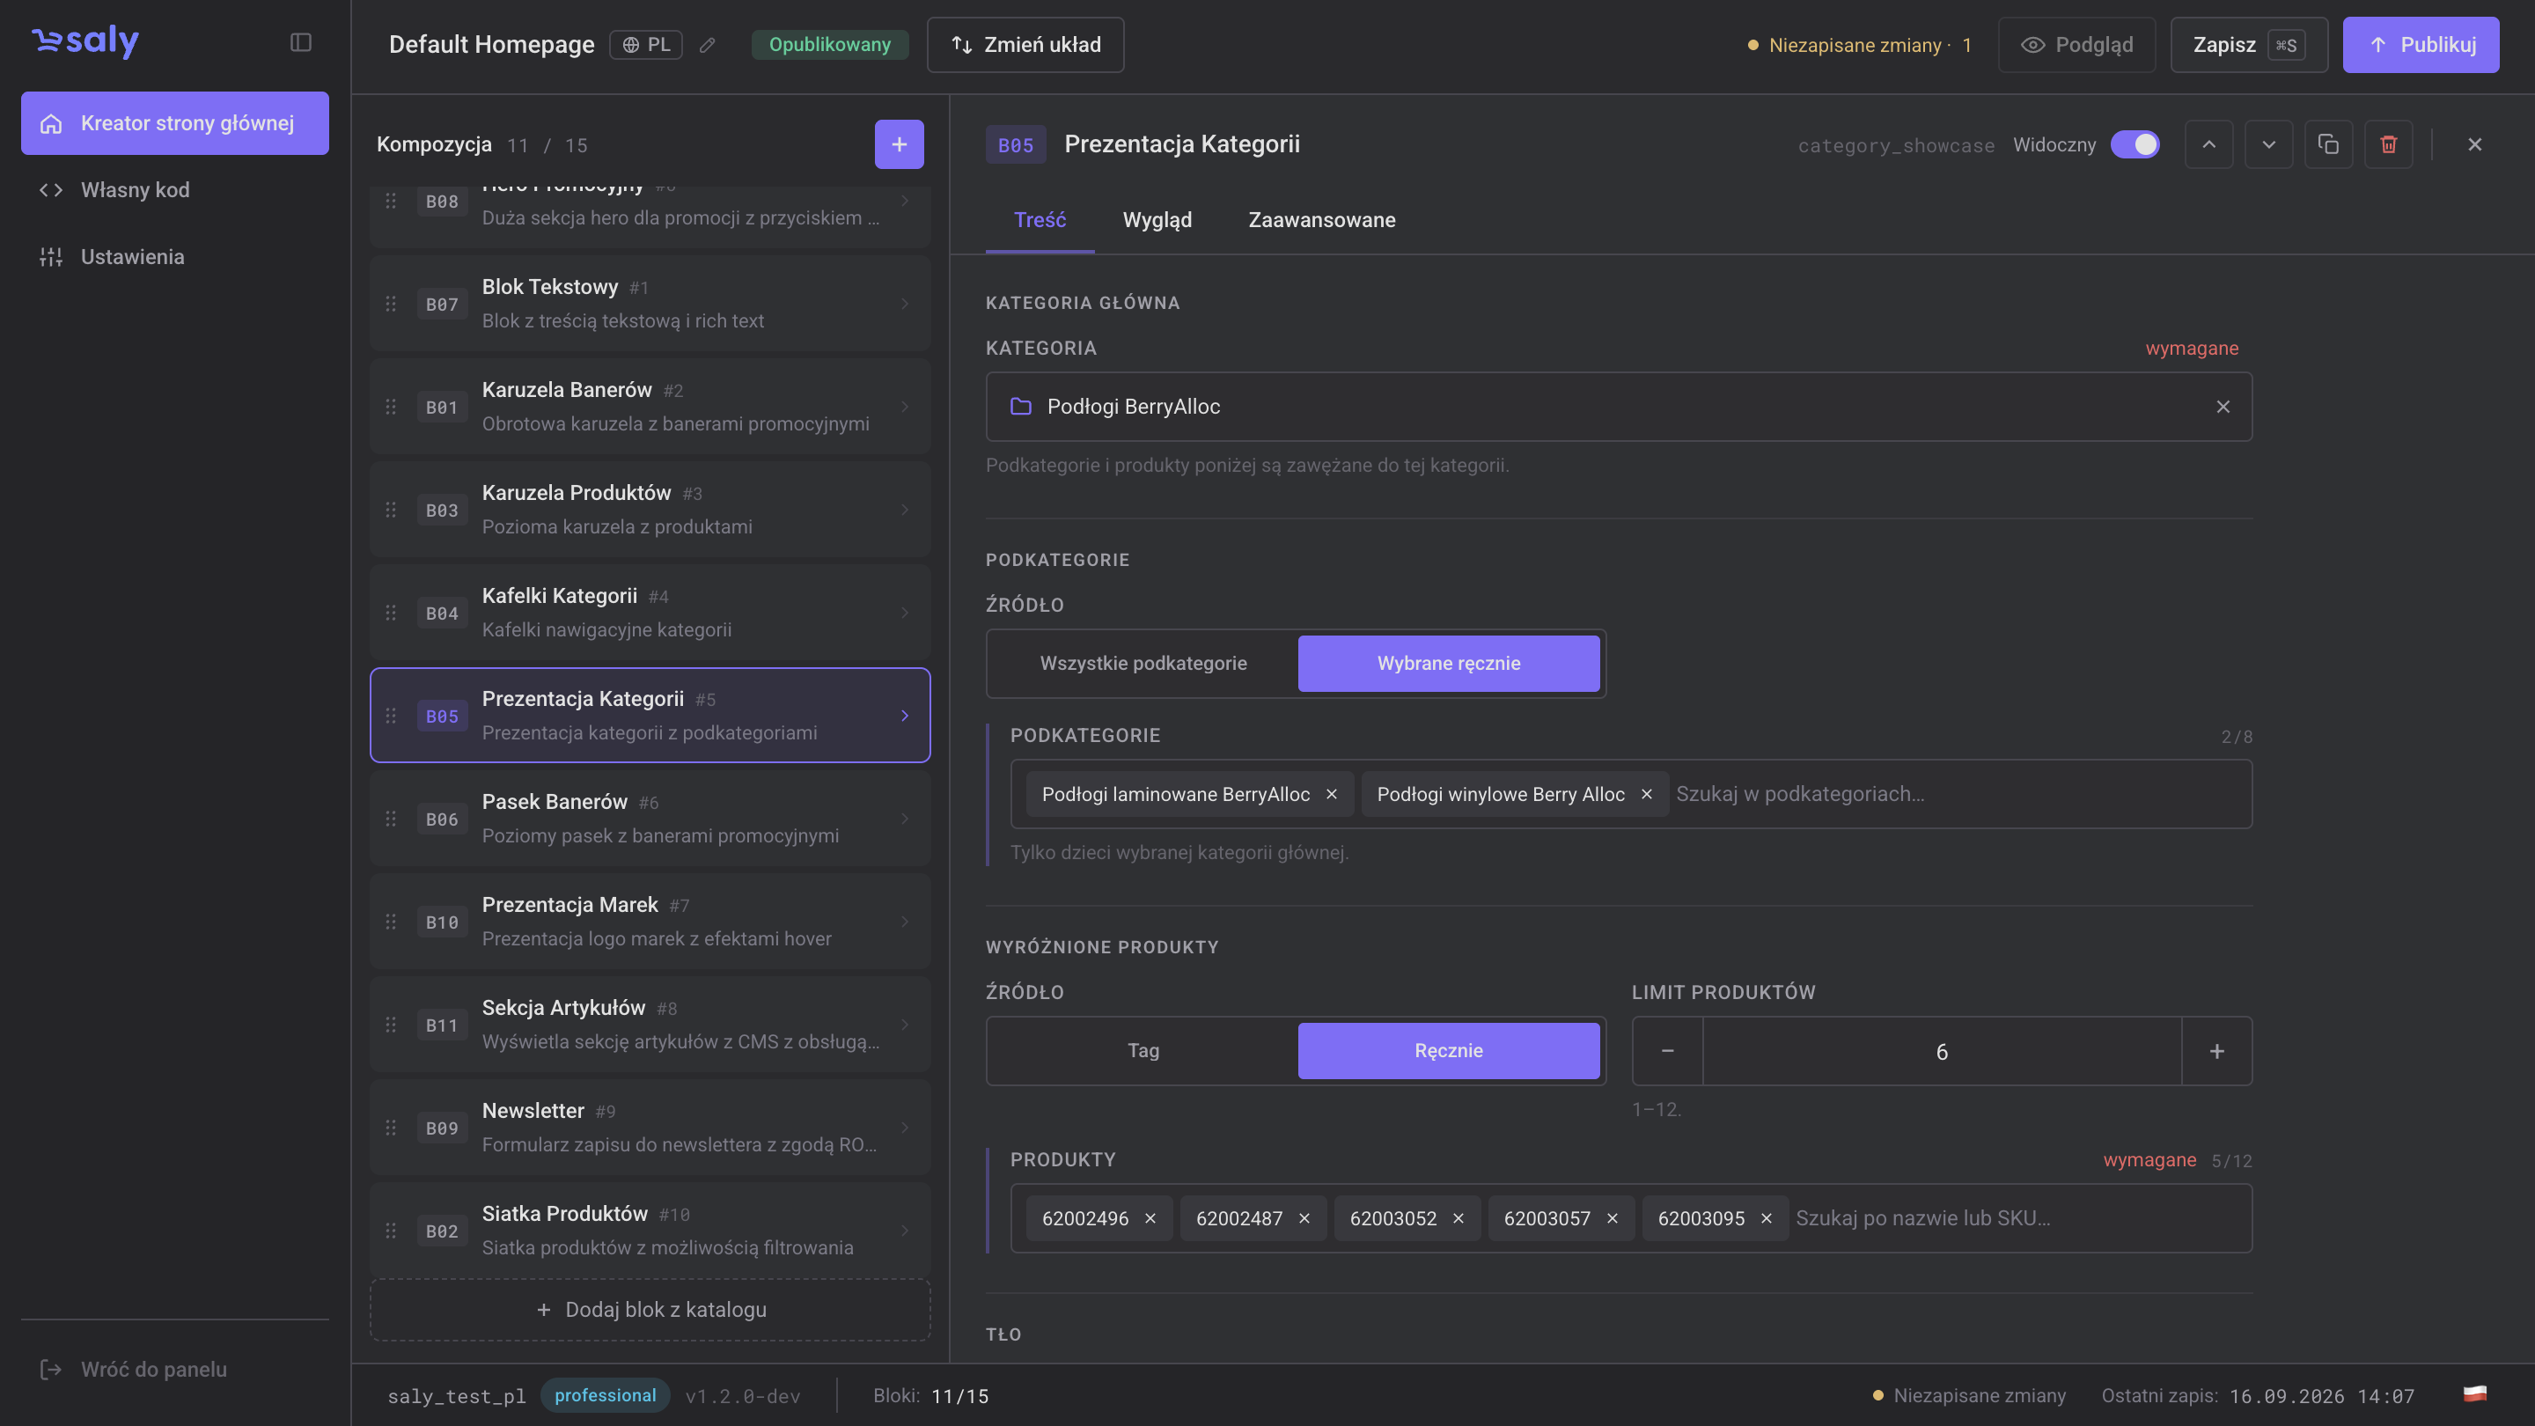Click the Zapisz button

click(x=2249, y=45)
